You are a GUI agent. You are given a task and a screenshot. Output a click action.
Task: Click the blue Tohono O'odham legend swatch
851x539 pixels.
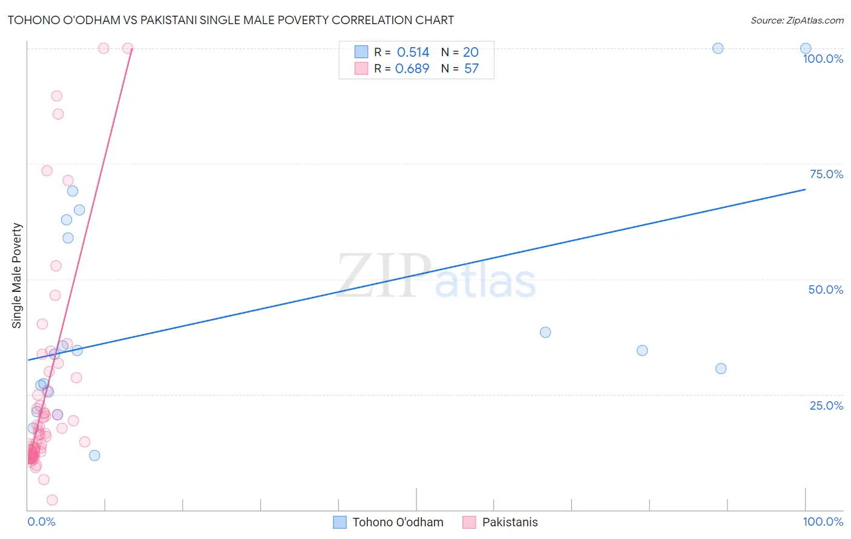point(340,522)
